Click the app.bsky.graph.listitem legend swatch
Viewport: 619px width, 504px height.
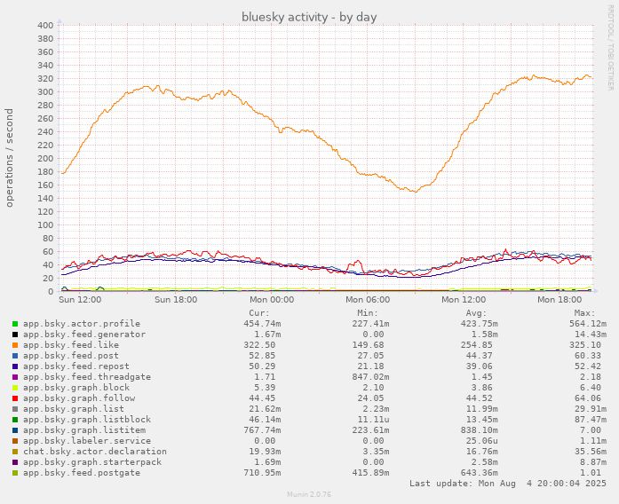point(15,430)
